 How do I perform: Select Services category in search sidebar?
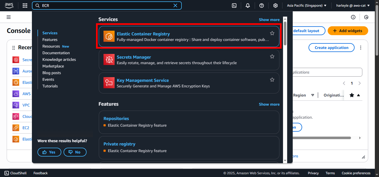pyautogui.click(x=50, y=33)
